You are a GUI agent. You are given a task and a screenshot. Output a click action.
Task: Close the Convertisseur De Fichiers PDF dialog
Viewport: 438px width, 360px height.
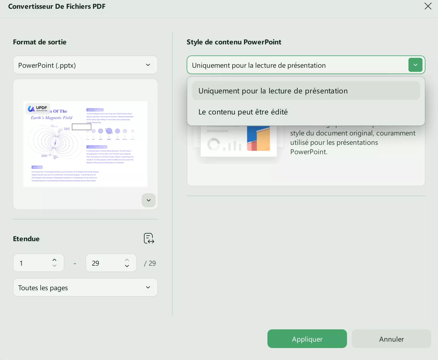(x=428, y=6)
